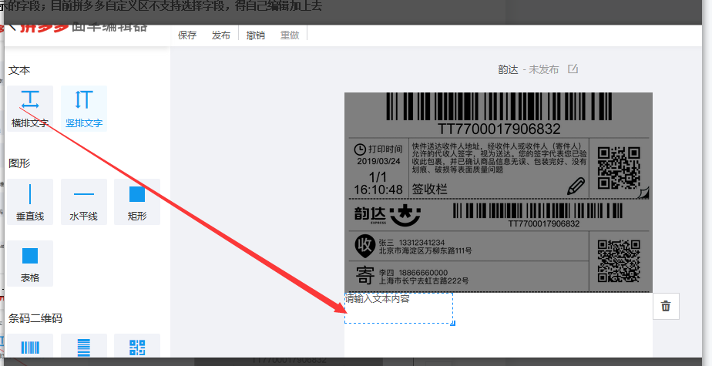Add a 垂直线 vertical line shape
This screenshot has height=366, width=712.
[30, 202]
